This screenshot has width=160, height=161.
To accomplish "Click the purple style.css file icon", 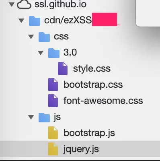I will coord(63,68).
